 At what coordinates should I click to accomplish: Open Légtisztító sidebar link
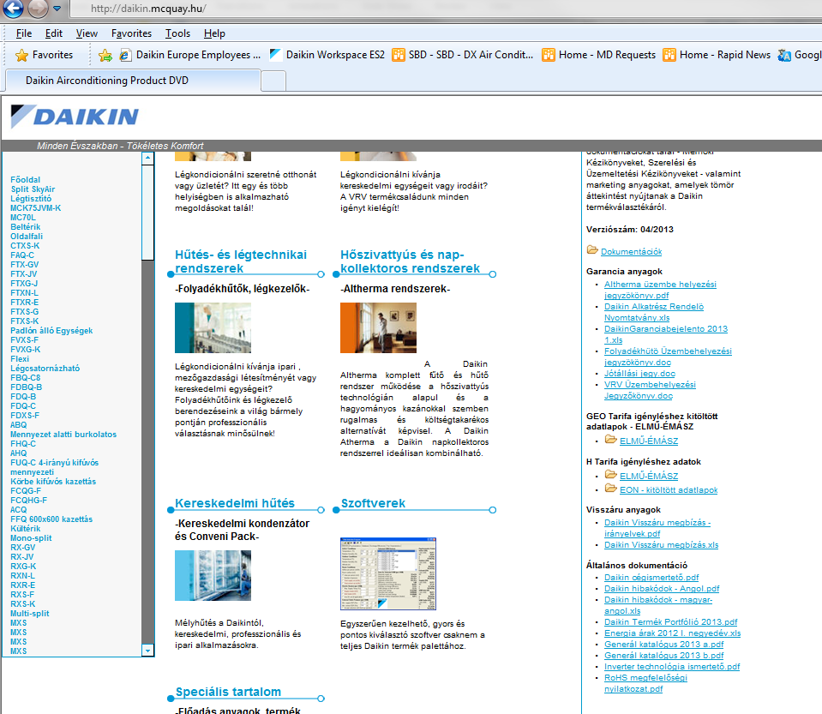tap(31, 199)
